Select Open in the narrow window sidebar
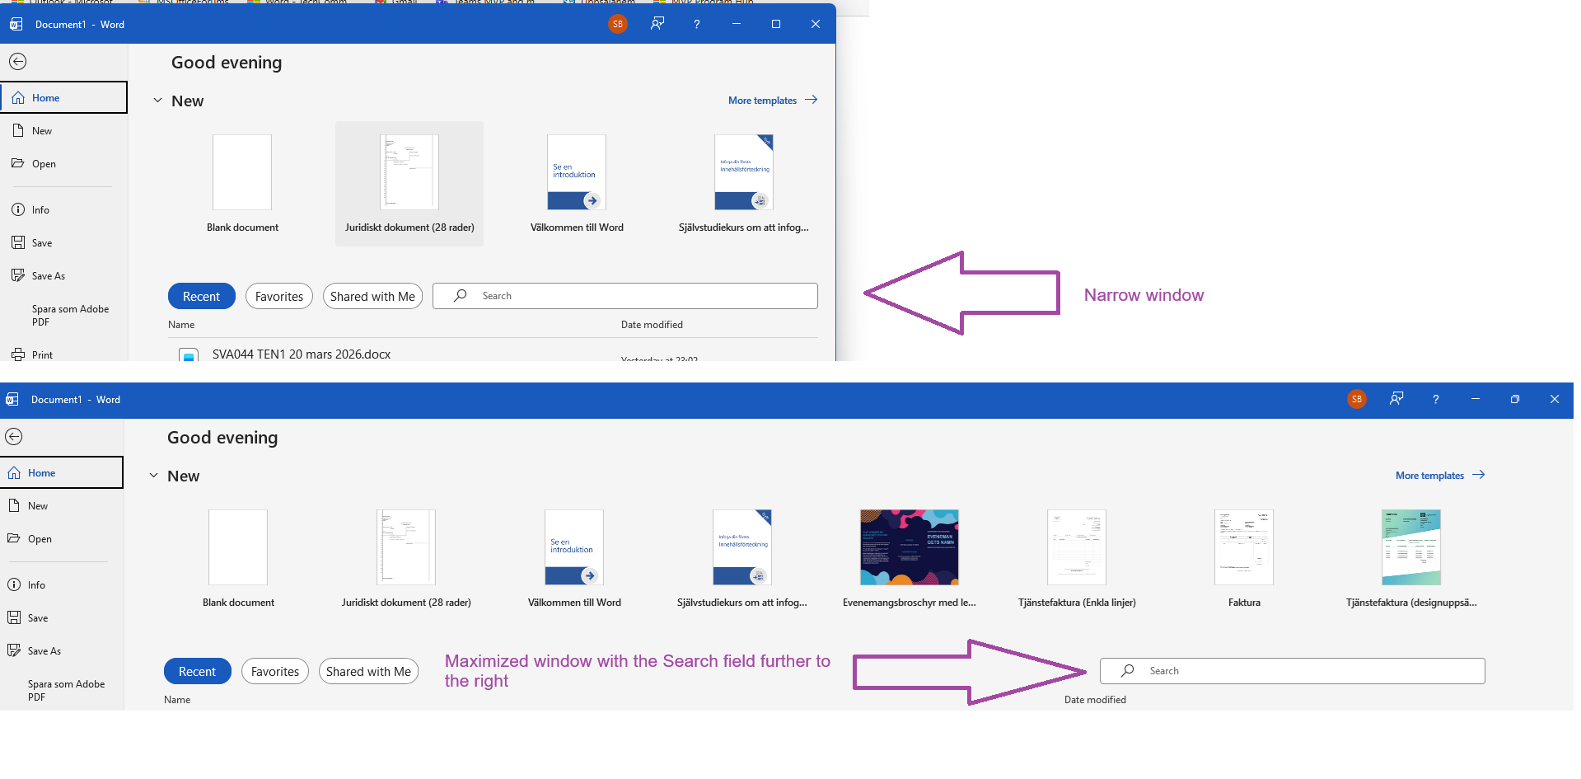The height and width of the screenshot is (779, 1581). 64,163
